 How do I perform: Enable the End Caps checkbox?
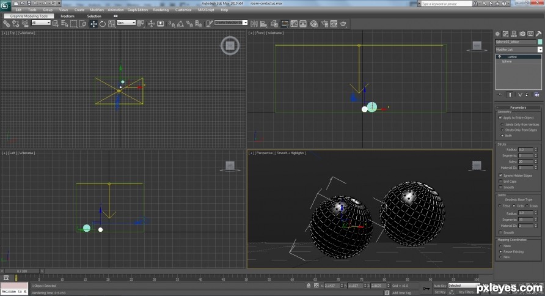(500, 181)
